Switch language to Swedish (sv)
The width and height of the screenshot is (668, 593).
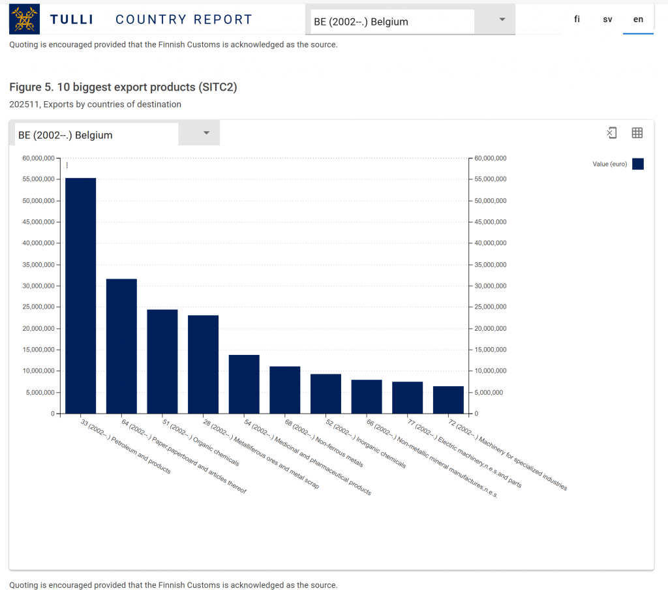coord(607,20)
